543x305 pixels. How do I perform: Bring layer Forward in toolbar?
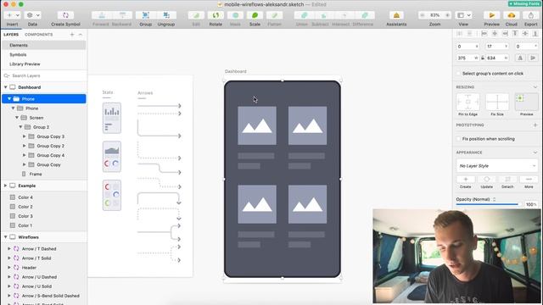(102, 15)
